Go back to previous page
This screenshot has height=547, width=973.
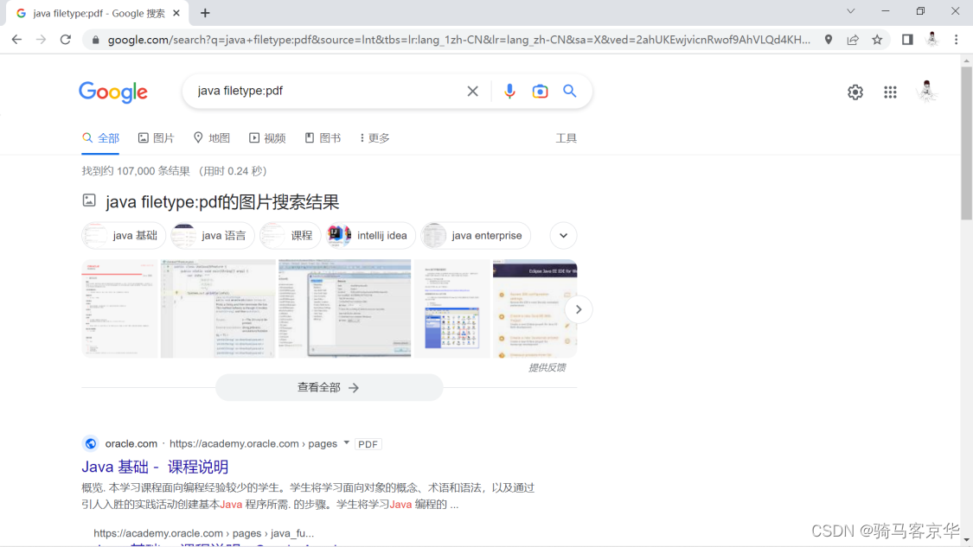pos(16,40)
